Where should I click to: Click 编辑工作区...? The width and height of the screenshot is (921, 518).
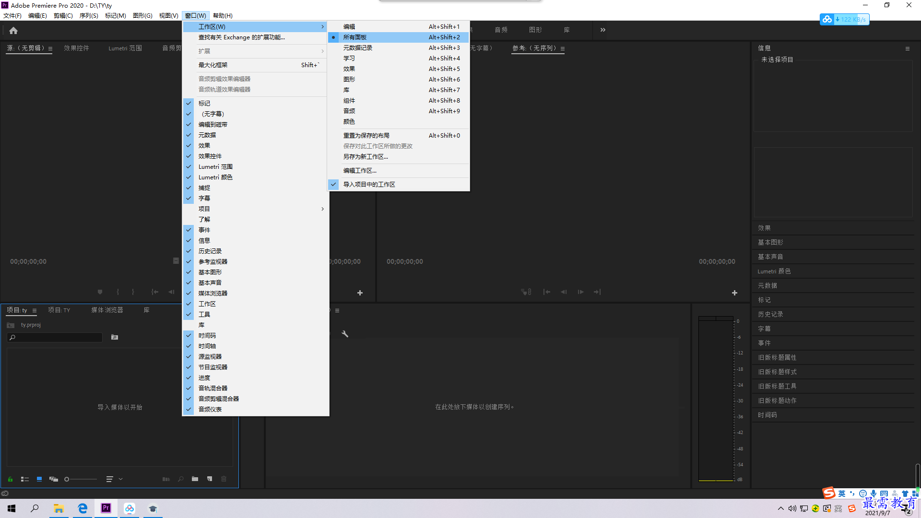click(398, 170)
